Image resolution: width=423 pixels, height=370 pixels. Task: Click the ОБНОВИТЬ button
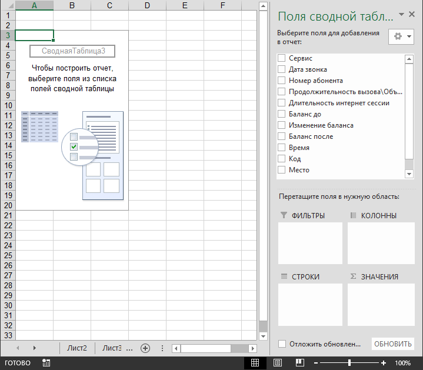coord(393,344)
